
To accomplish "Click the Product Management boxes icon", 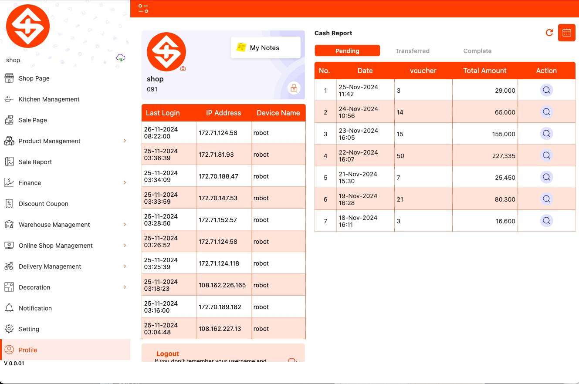I will coord(9,141).
